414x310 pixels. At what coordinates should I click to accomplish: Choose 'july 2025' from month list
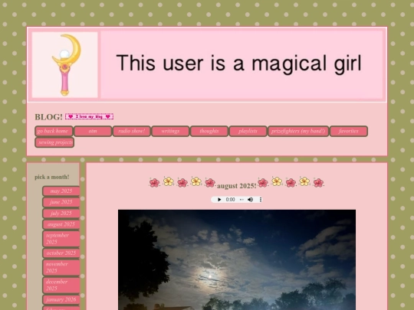point(61,214)
